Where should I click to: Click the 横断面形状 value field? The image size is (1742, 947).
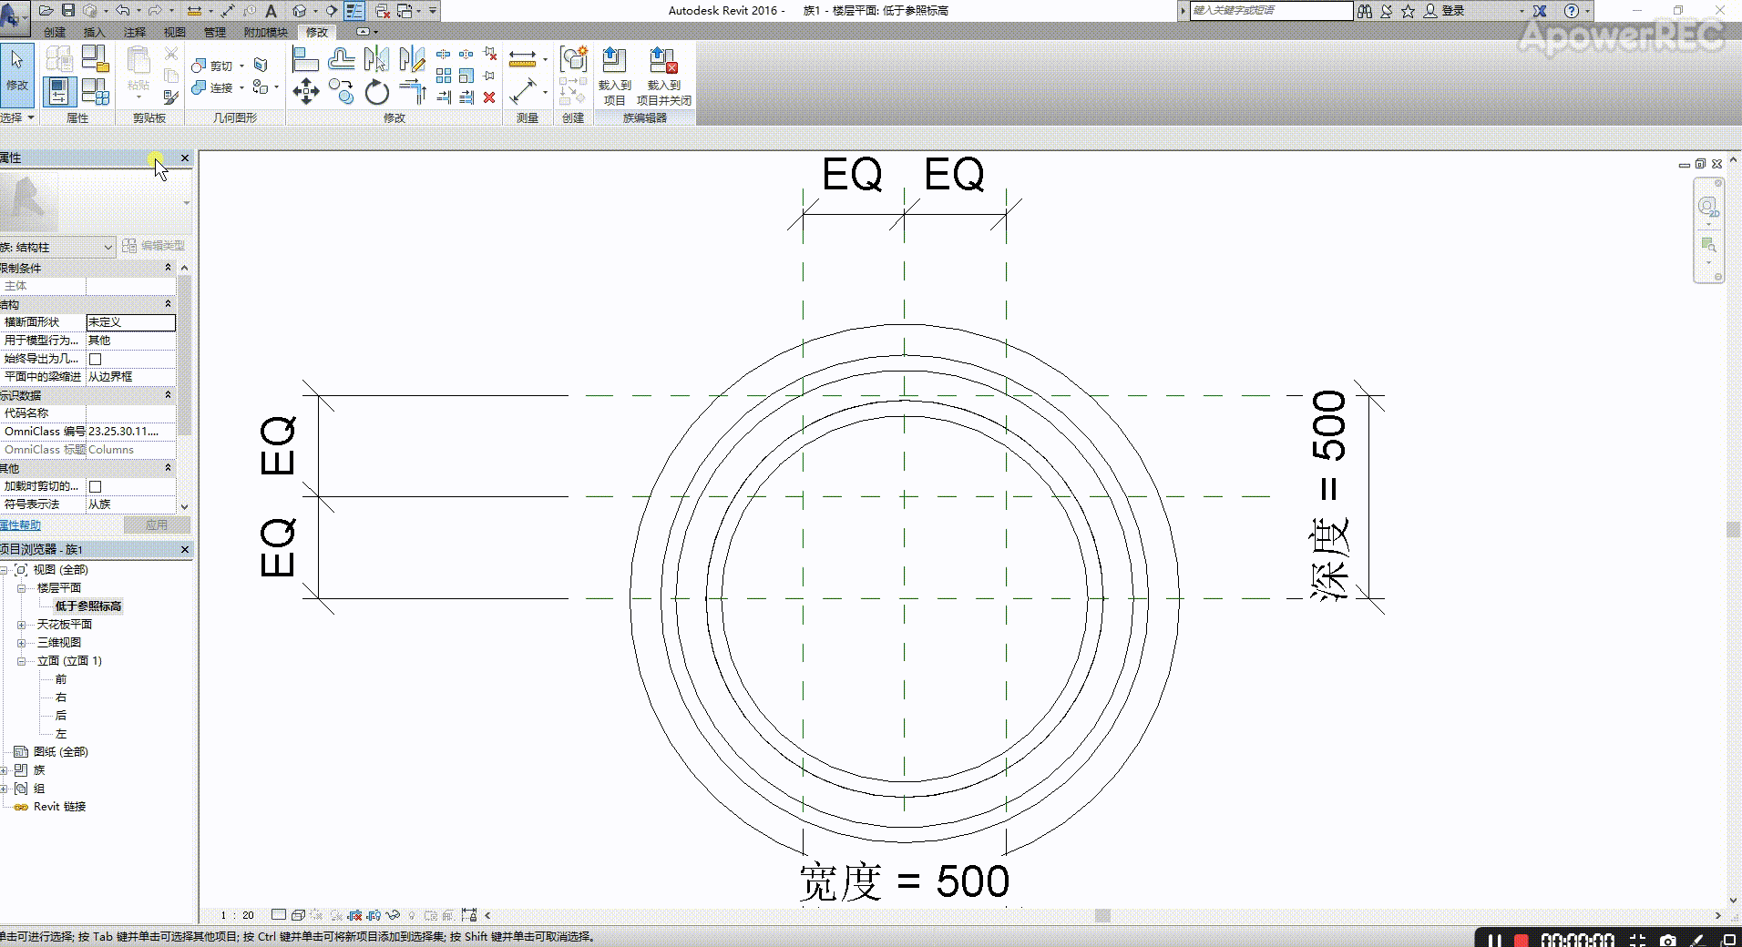[131, 322]
